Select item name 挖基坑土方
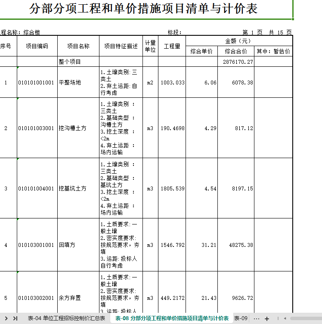 [78, 188]
